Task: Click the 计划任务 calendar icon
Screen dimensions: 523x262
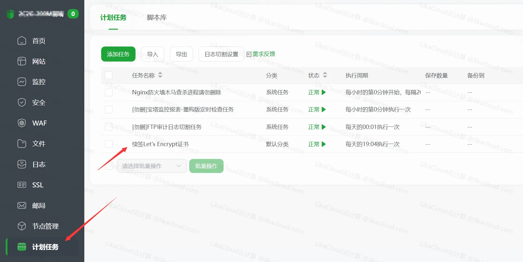Action: (22, 247)
